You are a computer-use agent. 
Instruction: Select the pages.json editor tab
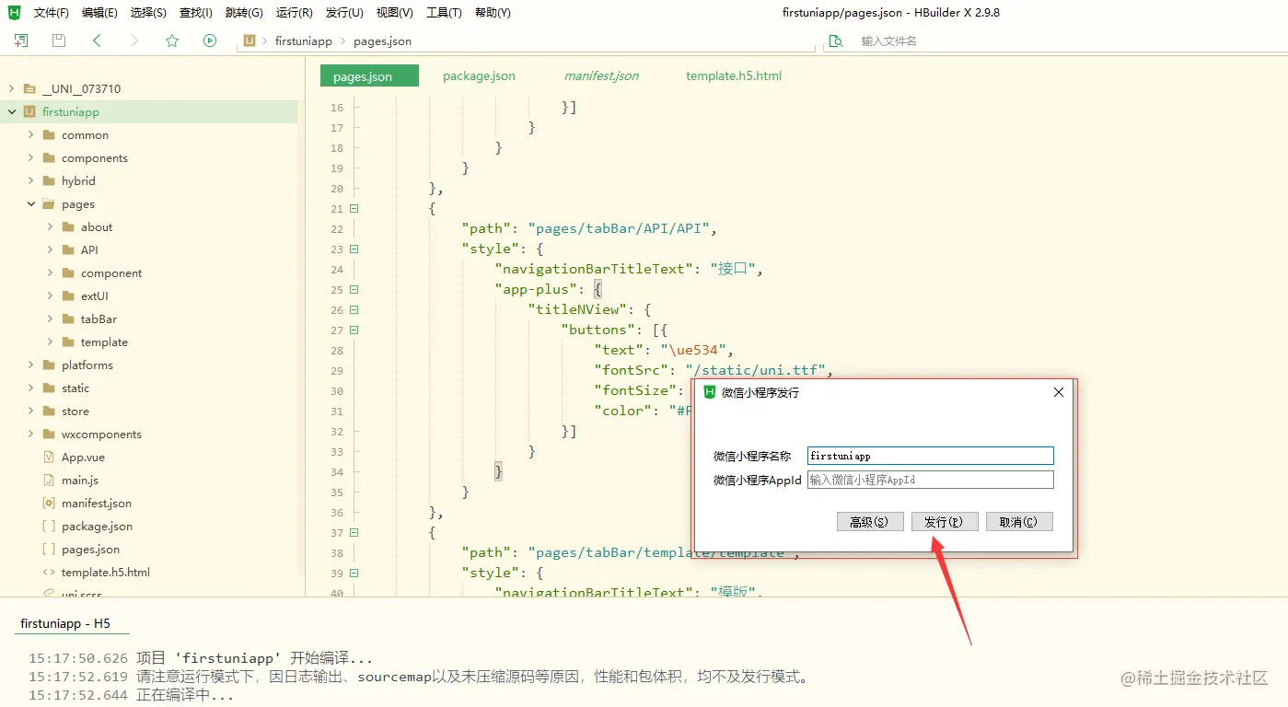click(x=369, y=76)
